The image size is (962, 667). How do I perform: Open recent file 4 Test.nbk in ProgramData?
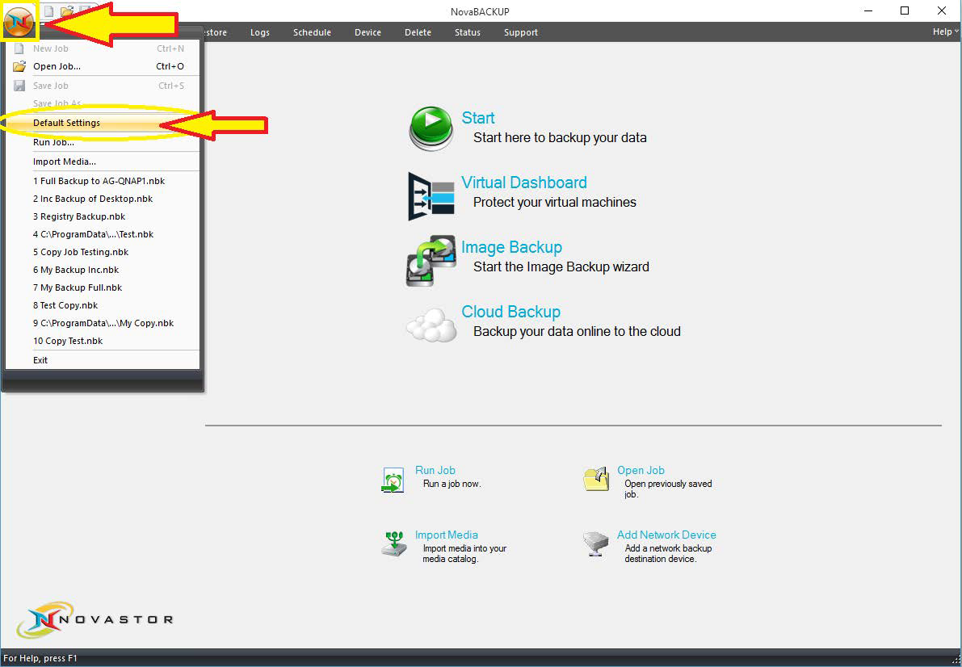(103, 234)
